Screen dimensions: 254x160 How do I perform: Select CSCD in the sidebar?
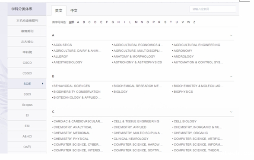(27, 63)
